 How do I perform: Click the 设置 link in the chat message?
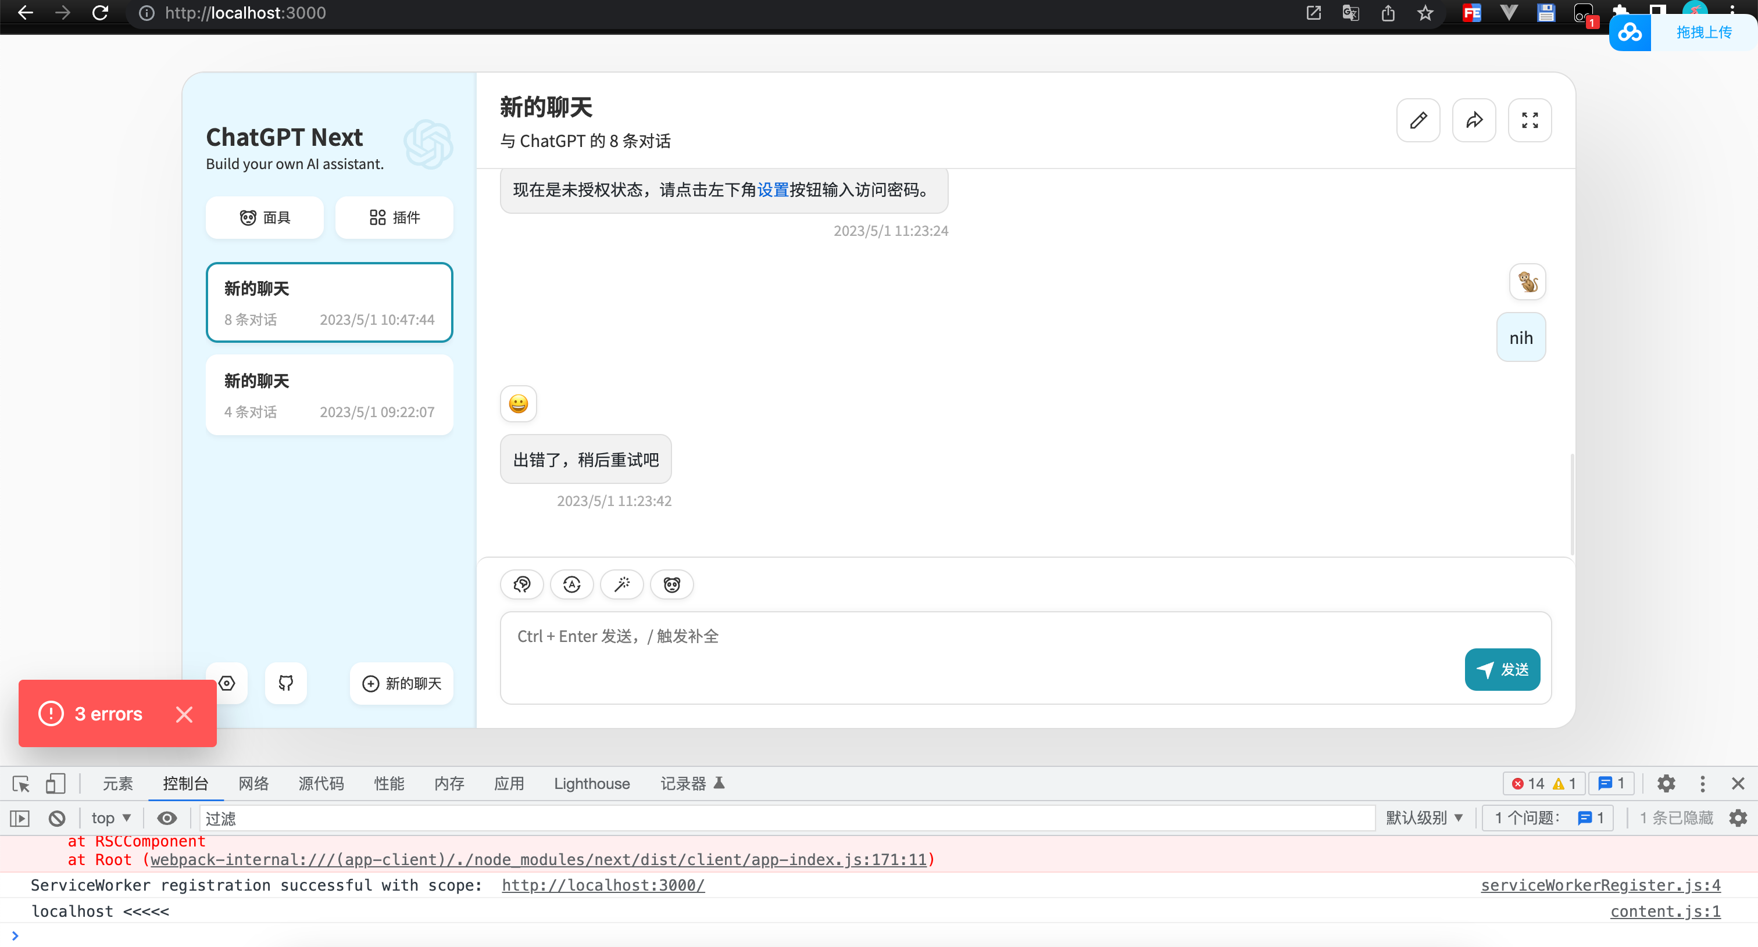click(773, 190)
